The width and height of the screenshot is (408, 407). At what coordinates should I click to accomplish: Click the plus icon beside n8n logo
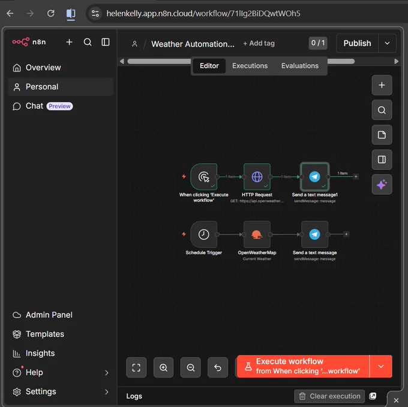click(x=69, y=42)
